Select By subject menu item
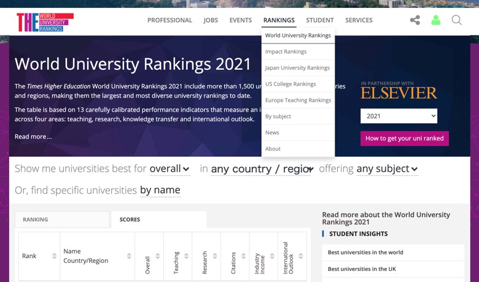The image size is (479, 282). pos(298,116)
